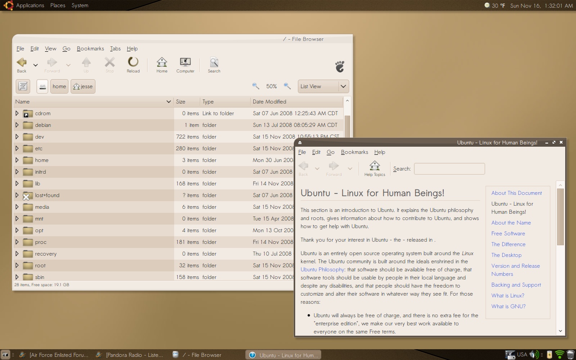Click the wireless network tray icon
Image resolution: width=576 pixels, height=360 pixels.
(x=559, y=355)
